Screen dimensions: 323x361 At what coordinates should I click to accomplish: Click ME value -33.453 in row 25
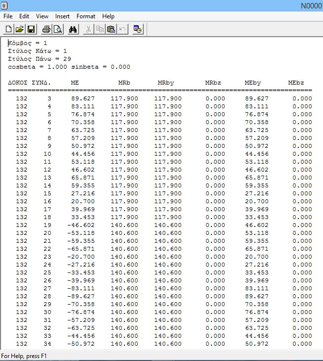tap(81, 272)
